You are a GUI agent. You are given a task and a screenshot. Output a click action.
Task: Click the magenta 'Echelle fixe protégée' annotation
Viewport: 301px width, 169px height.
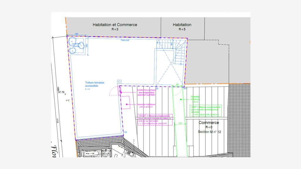point(146,92)
